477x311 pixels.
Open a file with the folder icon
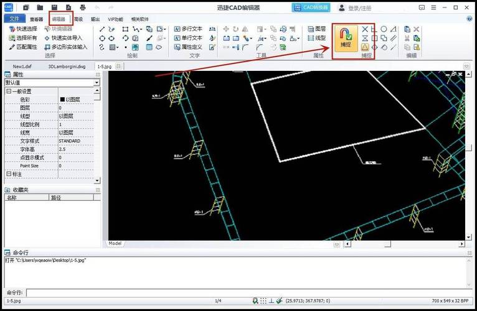40,7
